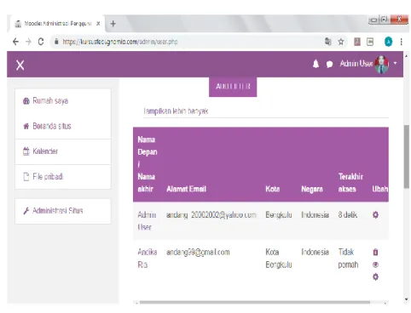
Task: Close the side navigation drawer with X
Action: 20,65
